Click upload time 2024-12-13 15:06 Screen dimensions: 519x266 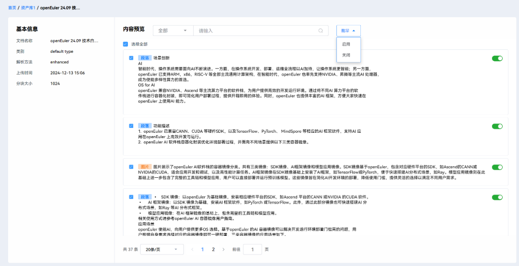pyautogui.click(x=68, y=73)
